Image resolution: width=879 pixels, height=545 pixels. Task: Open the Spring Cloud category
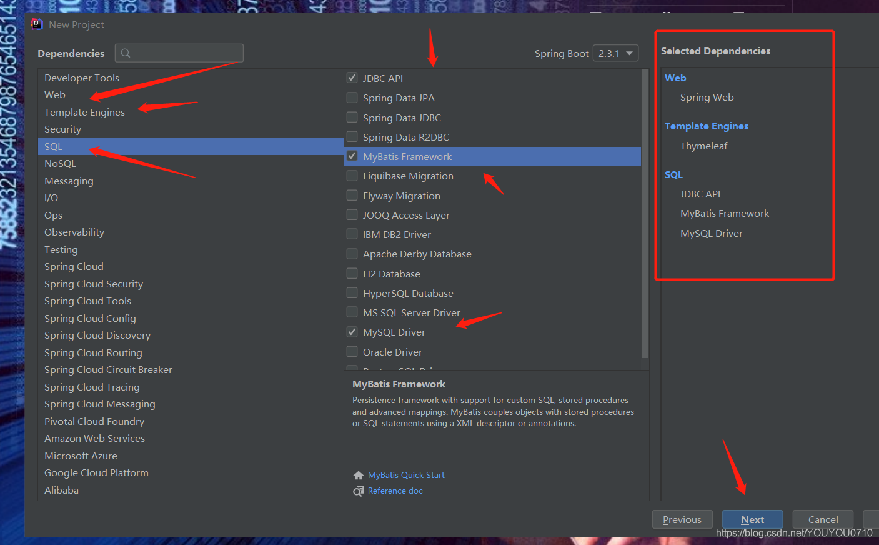tap(191, 267)
